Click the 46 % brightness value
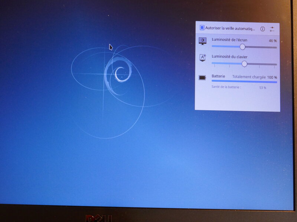297x222 pixels. pyautogui.click(x=273, y=41)
